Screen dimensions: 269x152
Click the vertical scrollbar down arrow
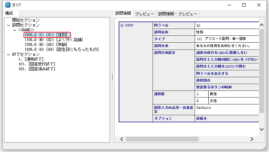[x=262, y=129]
